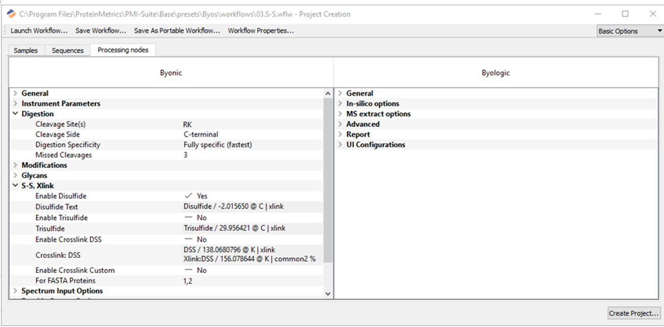The width and height of the screenshot is (664, 327).
Task: Expand the Advanced section in Byologic
Action: pos(340,124)
